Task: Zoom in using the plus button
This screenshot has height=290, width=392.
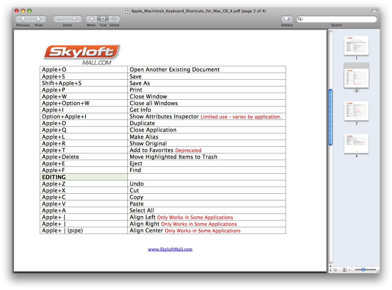Action: click(x=74, y=19)
